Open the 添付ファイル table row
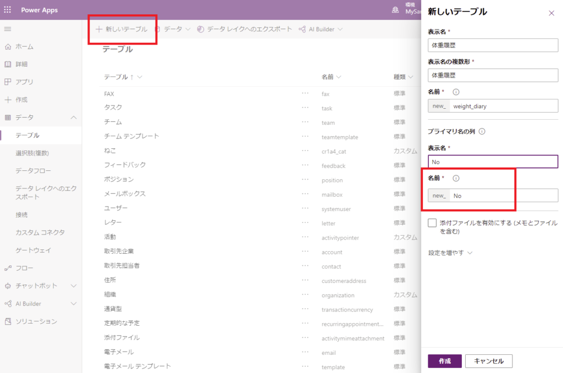 [x=122, y=337]
